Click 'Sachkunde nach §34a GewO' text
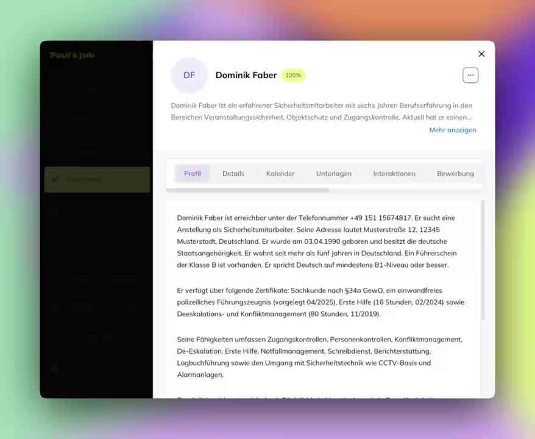The width and height of the screenshot is (535, 439). pos(337,290)
